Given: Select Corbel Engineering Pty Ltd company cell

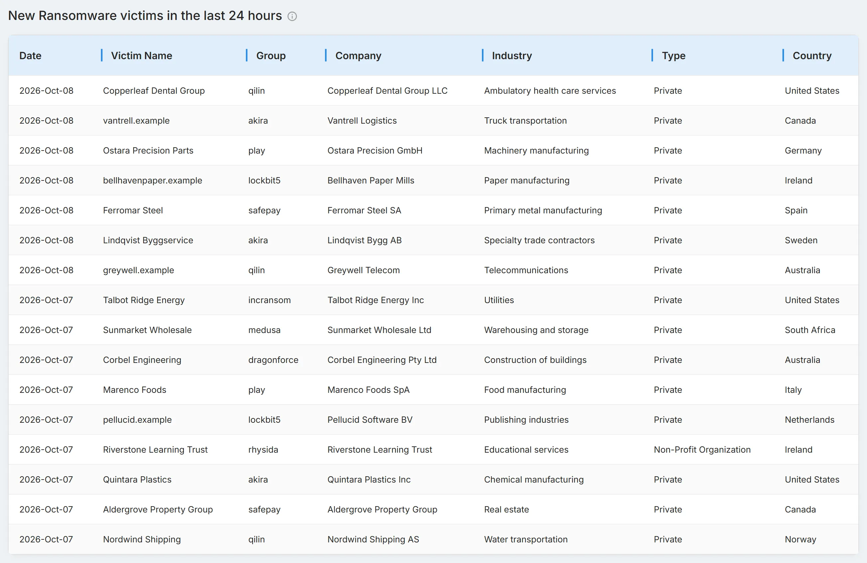Looking at the screenshot, I should point(382,360).
